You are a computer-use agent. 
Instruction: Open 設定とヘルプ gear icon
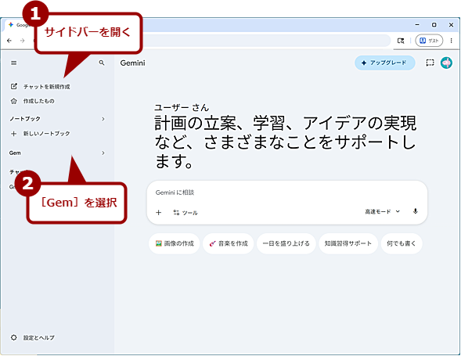coord(14,337)
